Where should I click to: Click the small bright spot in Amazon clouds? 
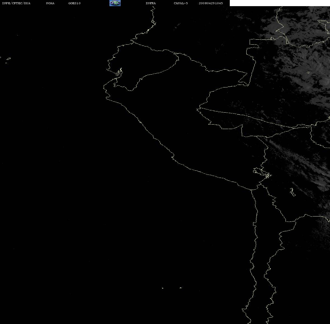(x=308, y=73)
